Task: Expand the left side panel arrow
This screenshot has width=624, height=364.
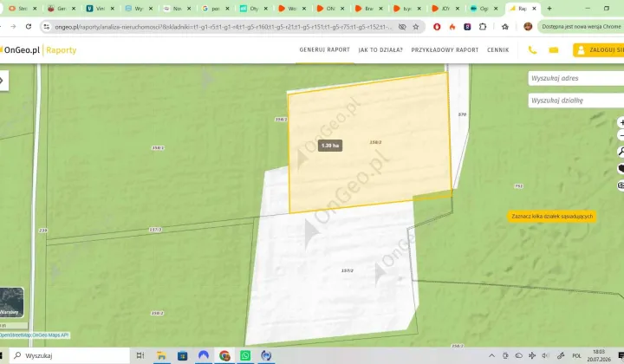Action: [x=3, y=81]
